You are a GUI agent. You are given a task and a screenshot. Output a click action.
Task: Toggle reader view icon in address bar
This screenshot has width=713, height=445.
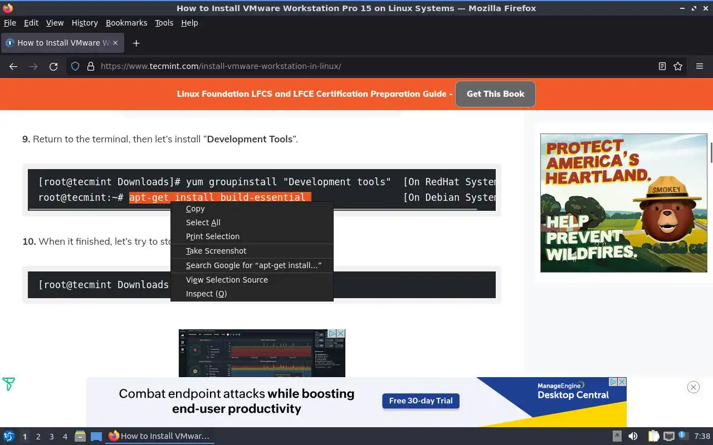point(662,66)
